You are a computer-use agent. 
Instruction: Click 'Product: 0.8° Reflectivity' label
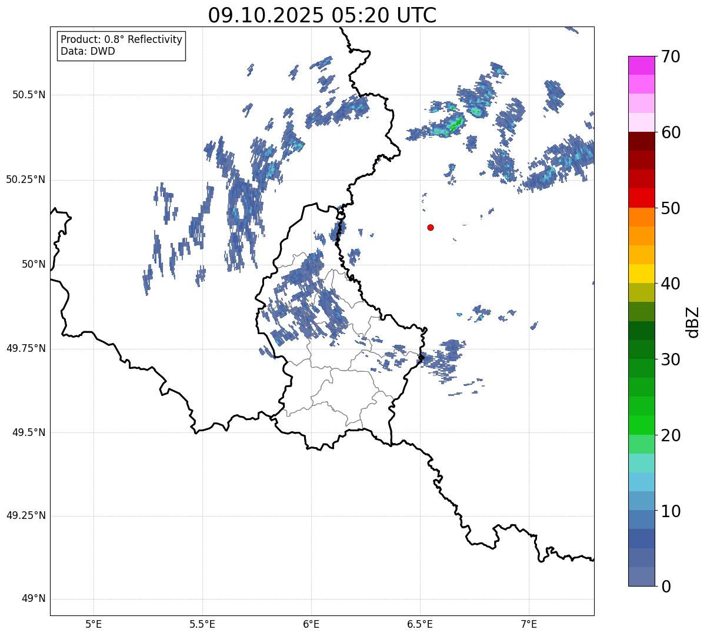(x=122, y=39)
